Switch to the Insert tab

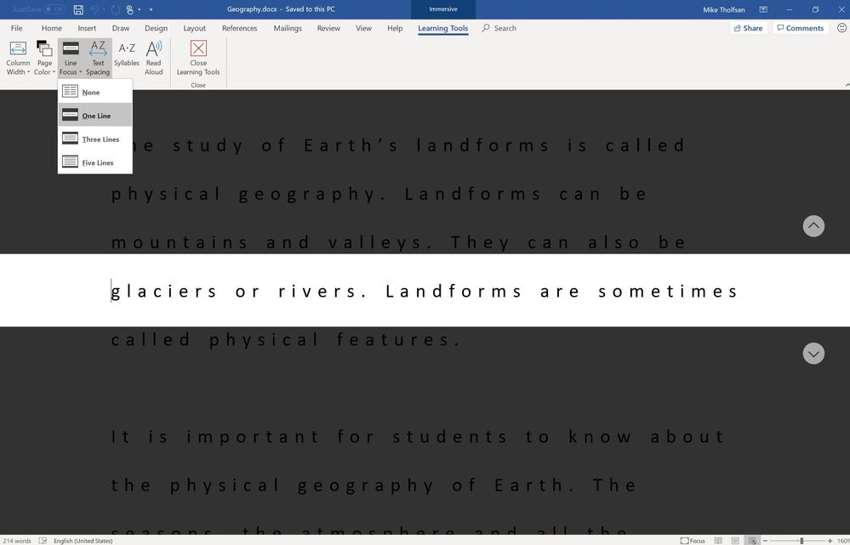(x=87, y=28)
